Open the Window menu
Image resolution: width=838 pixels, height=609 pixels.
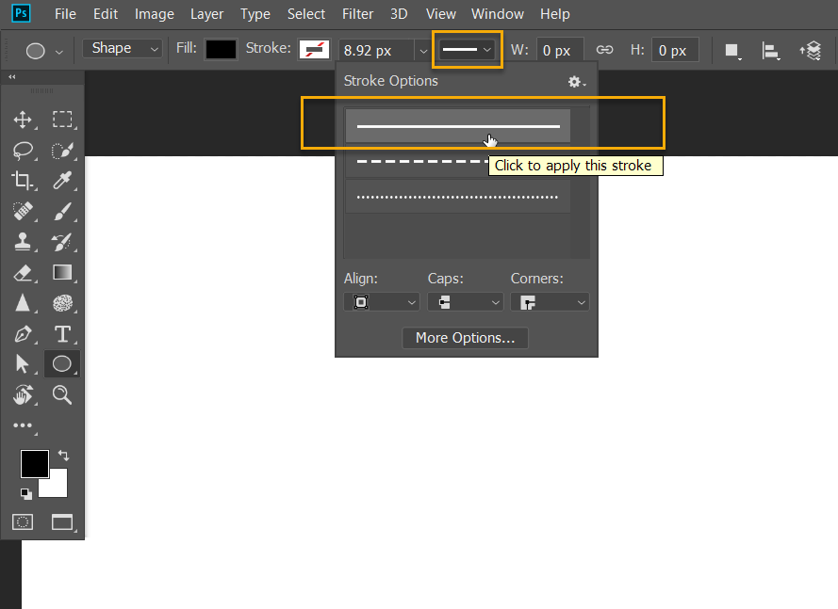(x=497, y=13)
